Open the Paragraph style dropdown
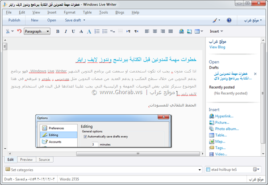 [x=37, y=31]
